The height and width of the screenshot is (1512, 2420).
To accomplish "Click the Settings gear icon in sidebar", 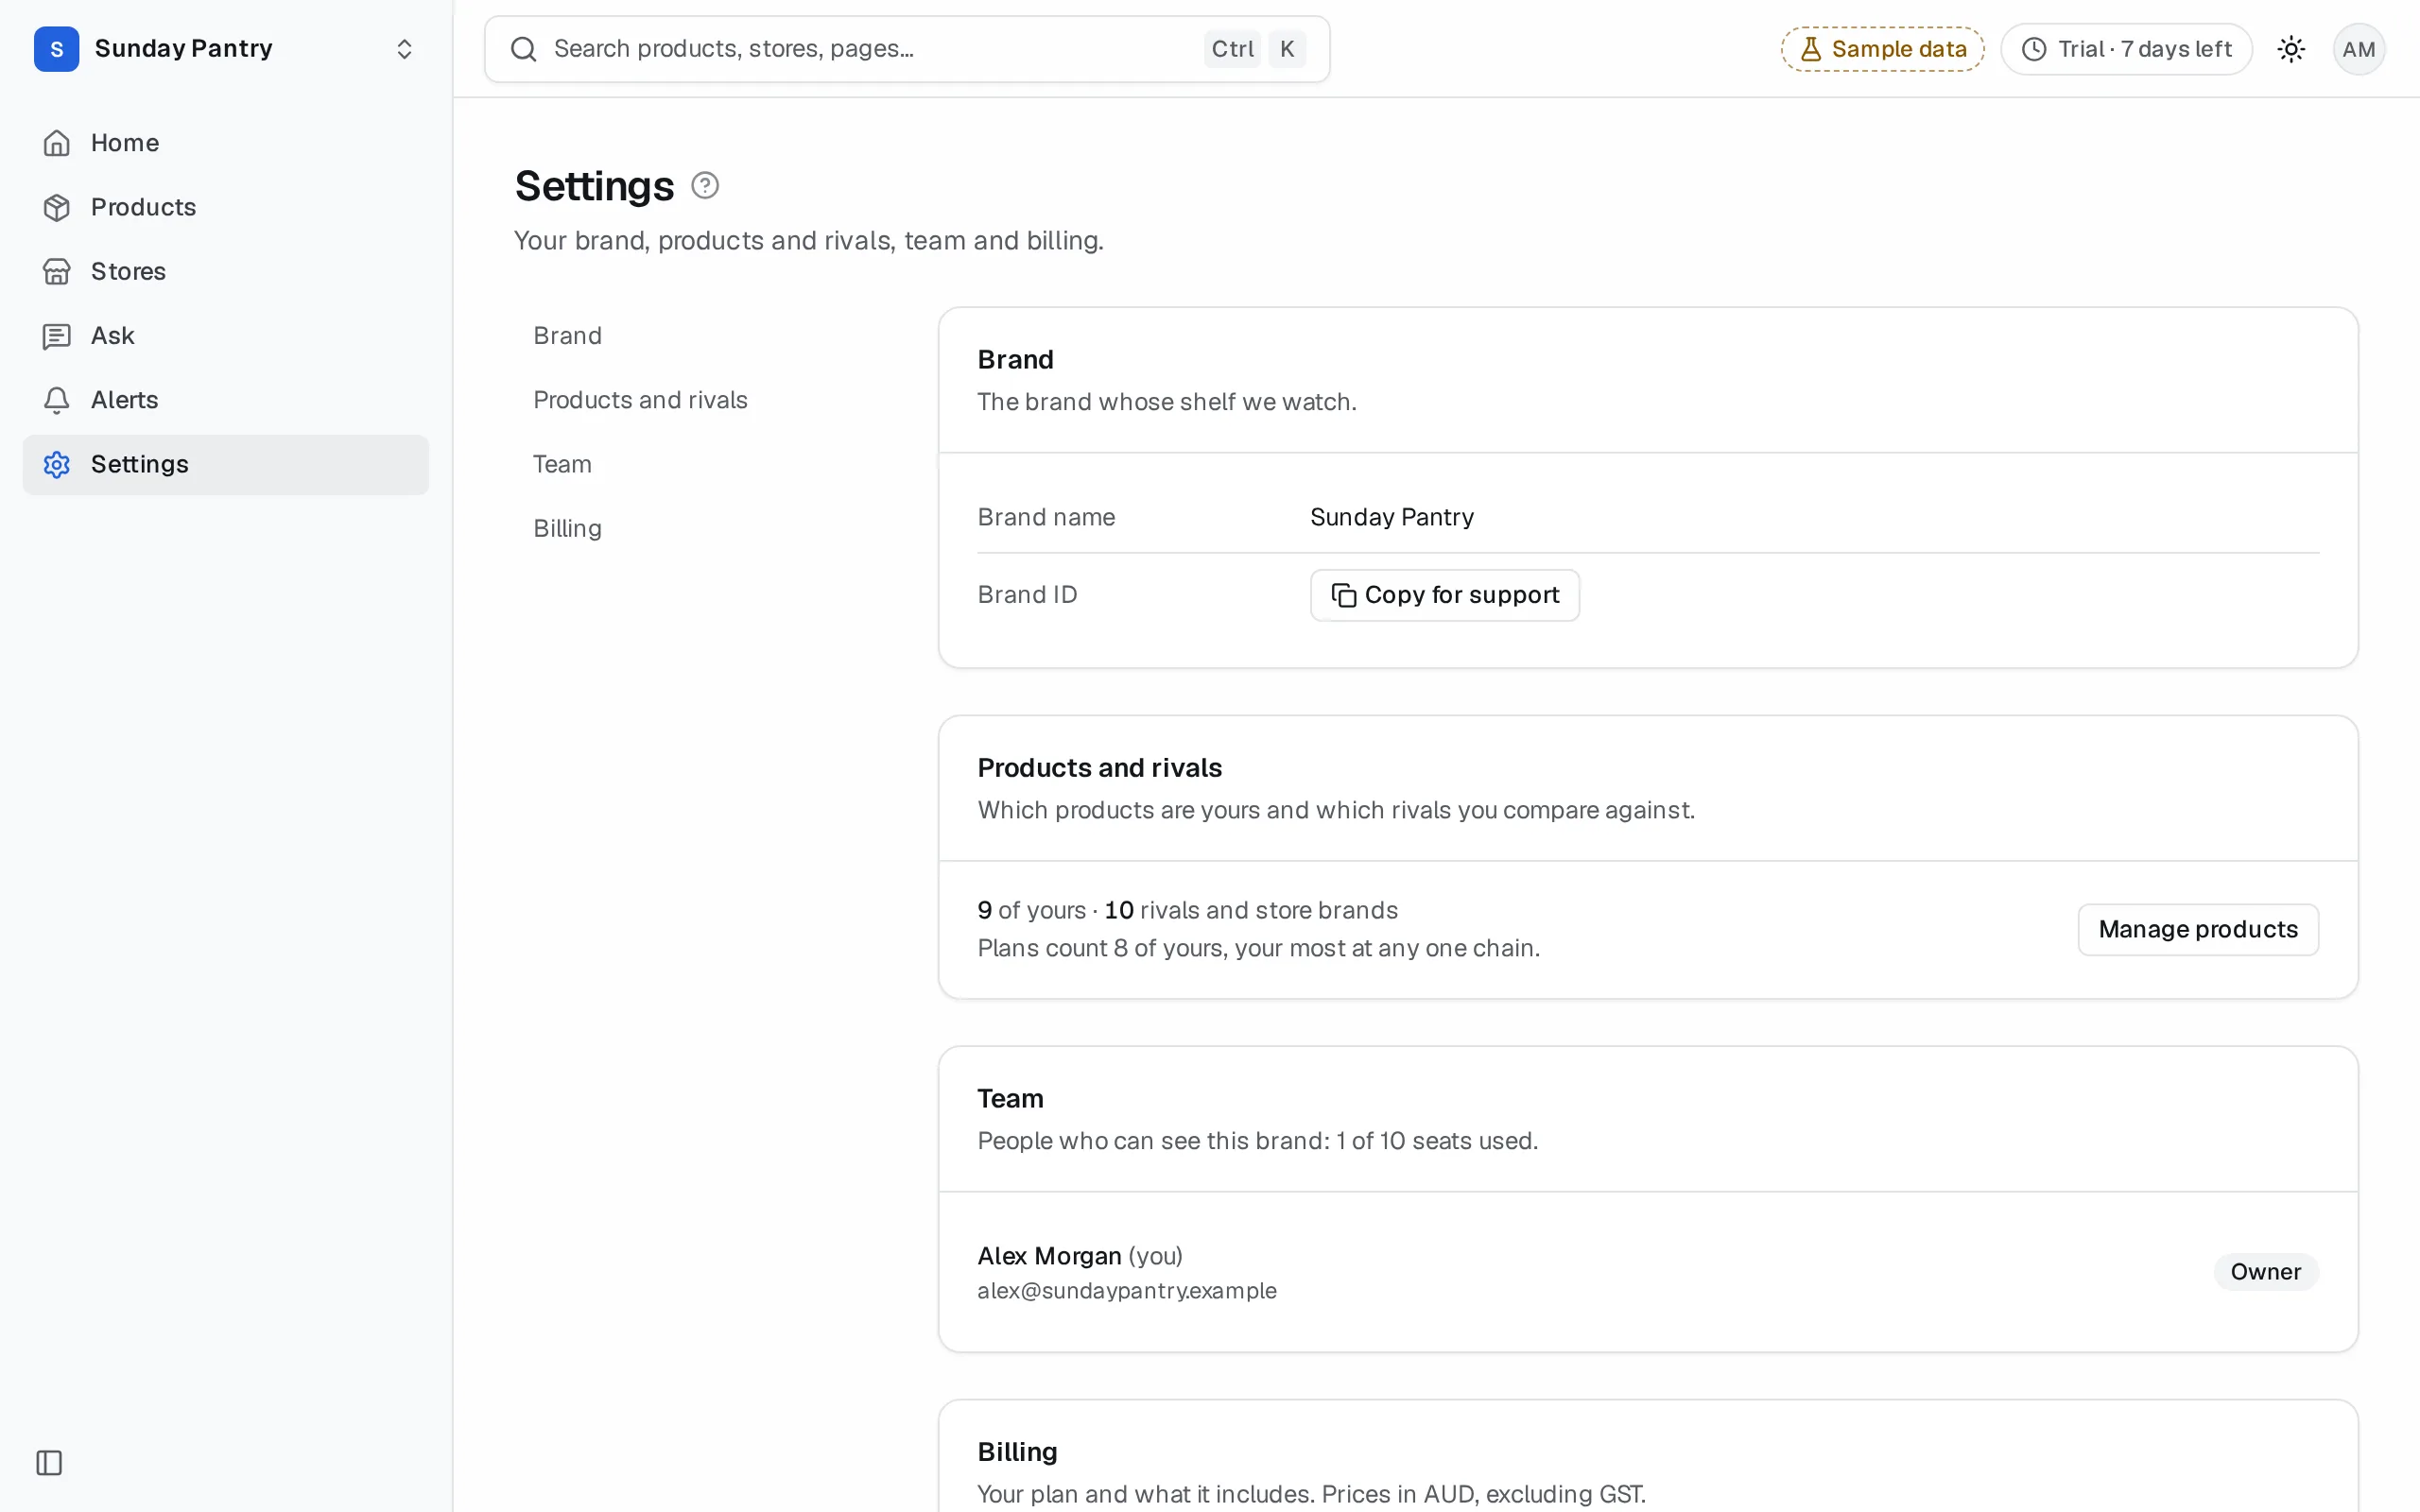I will click(x=57, y=464).
